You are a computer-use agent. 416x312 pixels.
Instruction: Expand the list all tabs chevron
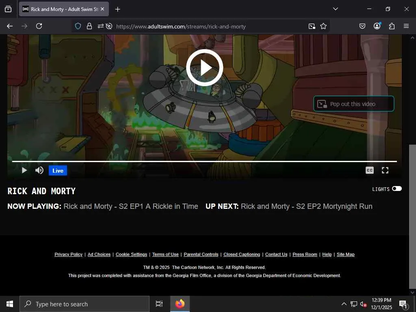(x=335, y=9)
